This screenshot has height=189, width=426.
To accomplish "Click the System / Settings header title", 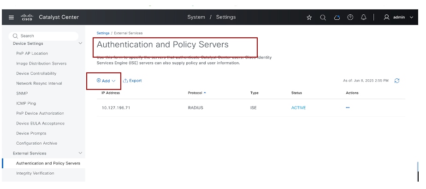I will [x=211, y=17].
